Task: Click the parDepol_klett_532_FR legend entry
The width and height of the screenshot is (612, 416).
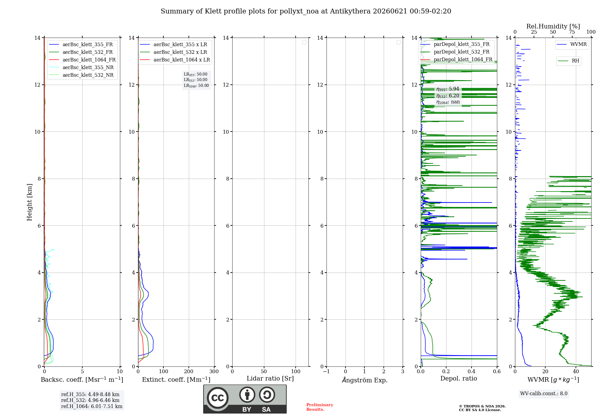Action: tap(455, 52)
